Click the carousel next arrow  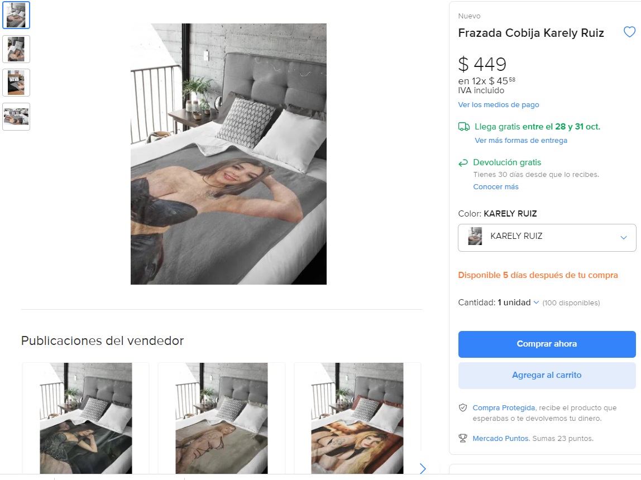pos(422,468)
